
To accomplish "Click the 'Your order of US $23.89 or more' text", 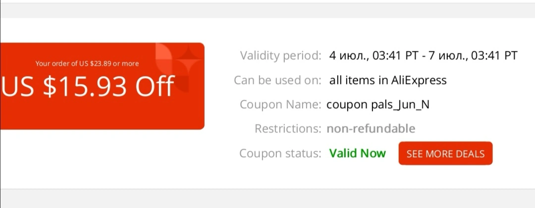I will [x=87, y=64].
